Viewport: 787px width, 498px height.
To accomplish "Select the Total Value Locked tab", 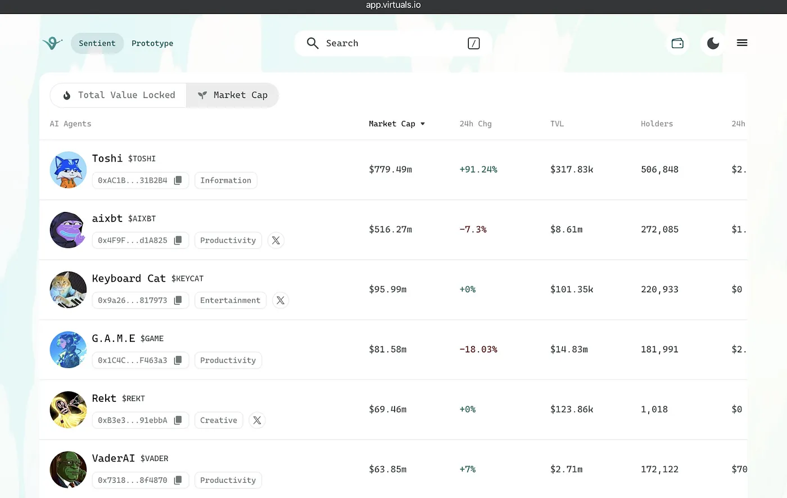I will tap(119, 95).
